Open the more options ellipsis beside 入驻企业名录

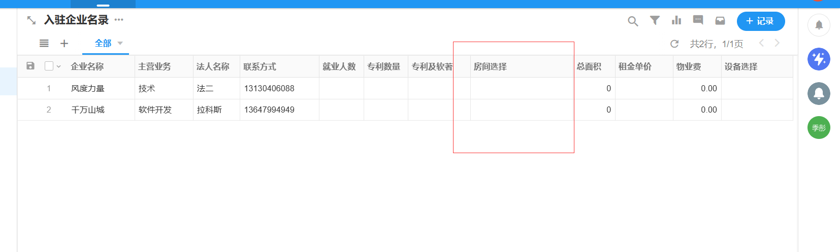[119, 20]
